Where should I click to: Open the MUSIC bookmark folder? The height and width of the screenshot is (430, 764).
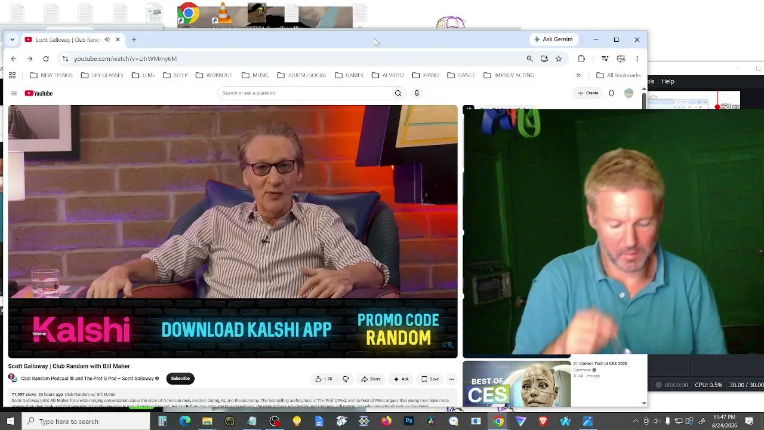tap(255, 75)
